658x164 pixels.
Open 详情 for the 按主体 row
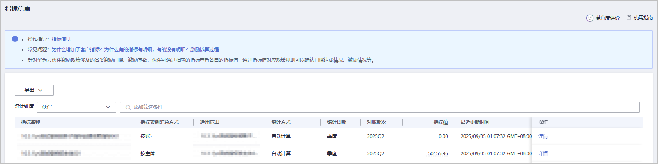point(543,153)
